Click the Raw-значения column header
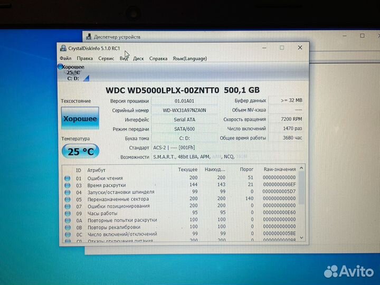The height and width of the screenshot is (285, 380). [x=279, y=169]
